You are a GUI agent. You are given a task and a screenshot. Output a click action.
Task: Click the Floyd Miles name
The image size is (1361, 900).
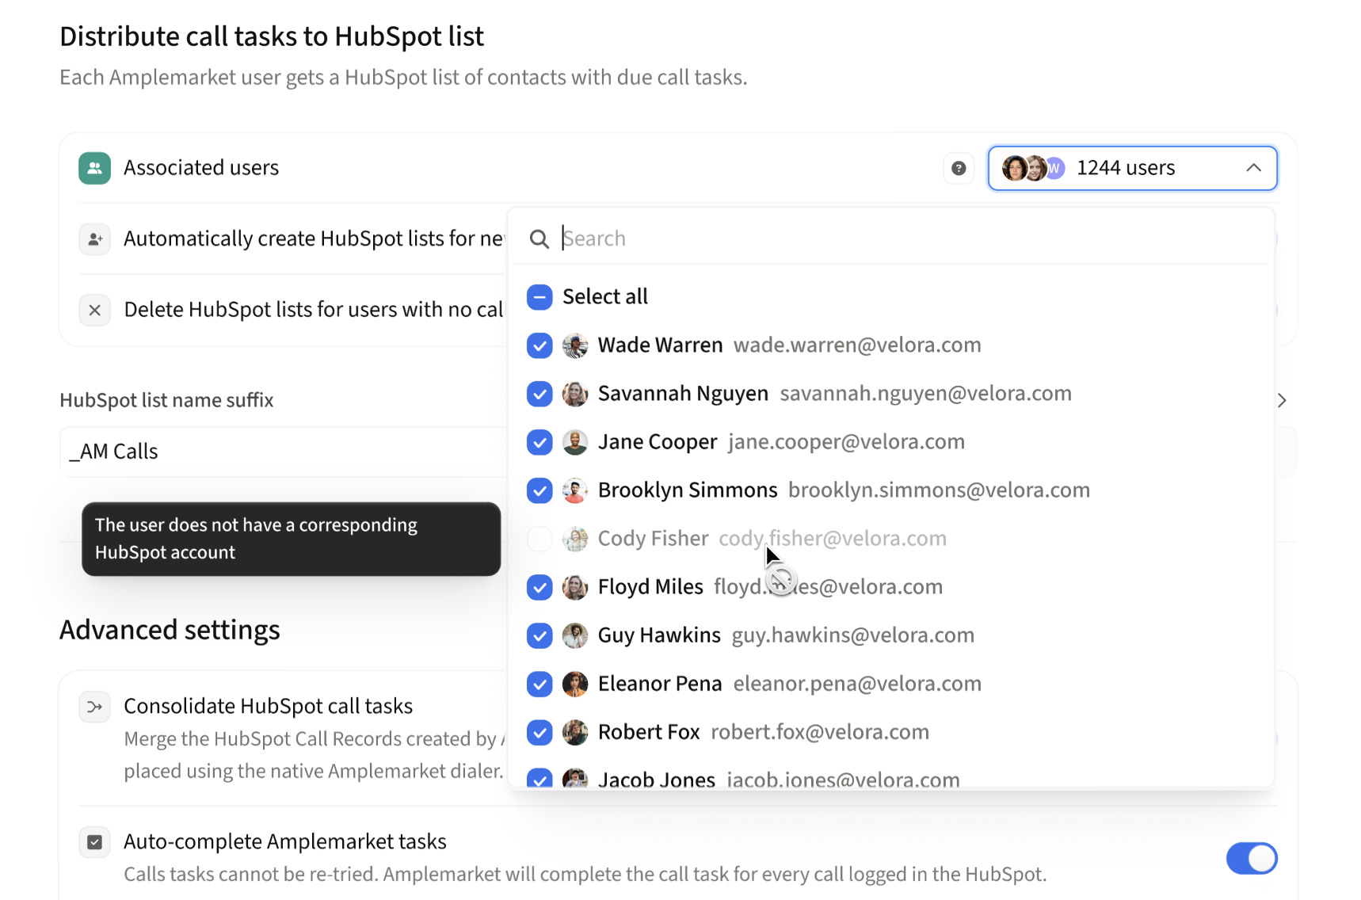tap(650, 587)
